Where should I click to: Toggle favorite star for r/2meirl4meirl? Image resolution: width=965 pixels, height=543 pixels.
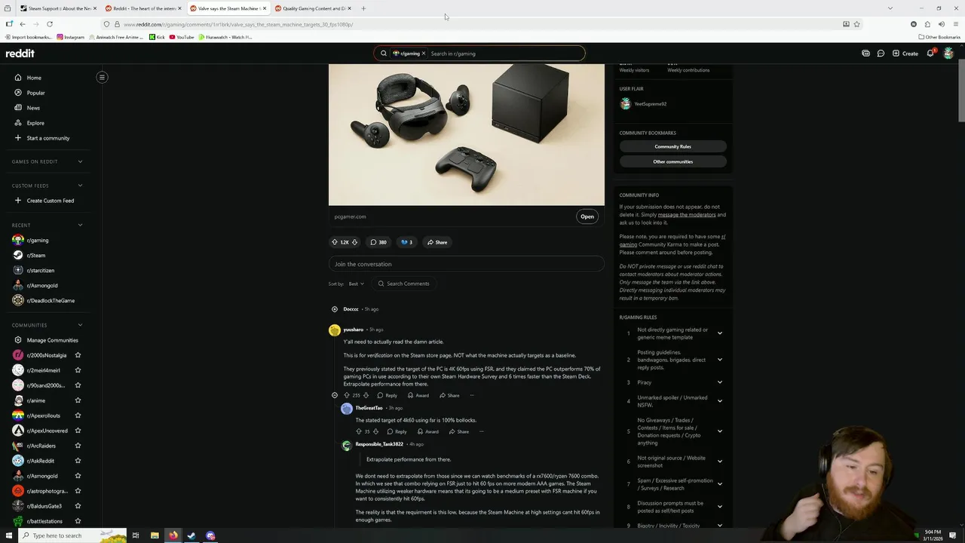coord(78,370)
